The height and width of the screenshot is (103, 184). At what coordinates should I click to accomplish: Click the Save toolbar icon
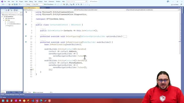pyautogui.click(x=15, y=5)
